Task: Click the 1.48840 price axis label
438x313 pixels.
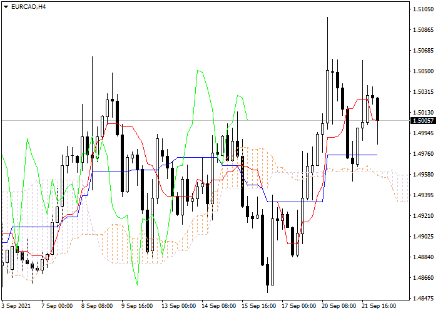Action: 423,257
